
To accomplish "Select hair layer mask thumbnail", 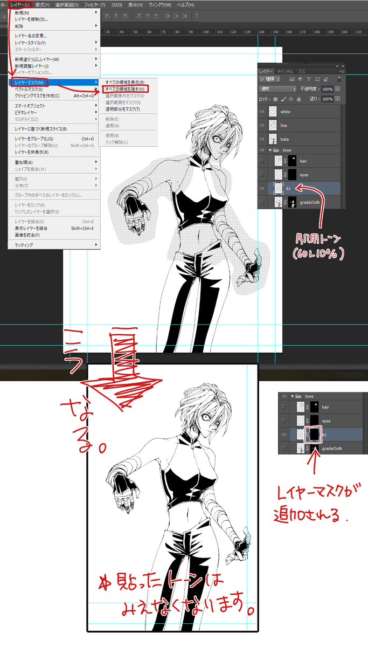I will [x=292, y=161].
